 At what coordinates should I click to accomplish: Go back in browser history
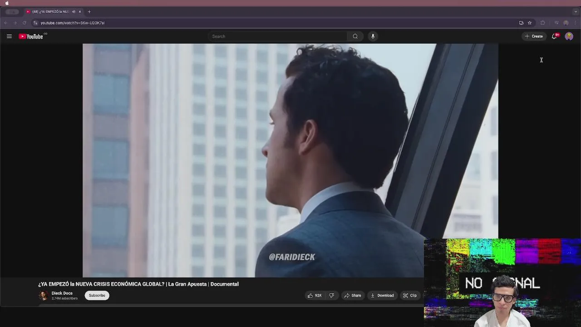coord(5,23)
